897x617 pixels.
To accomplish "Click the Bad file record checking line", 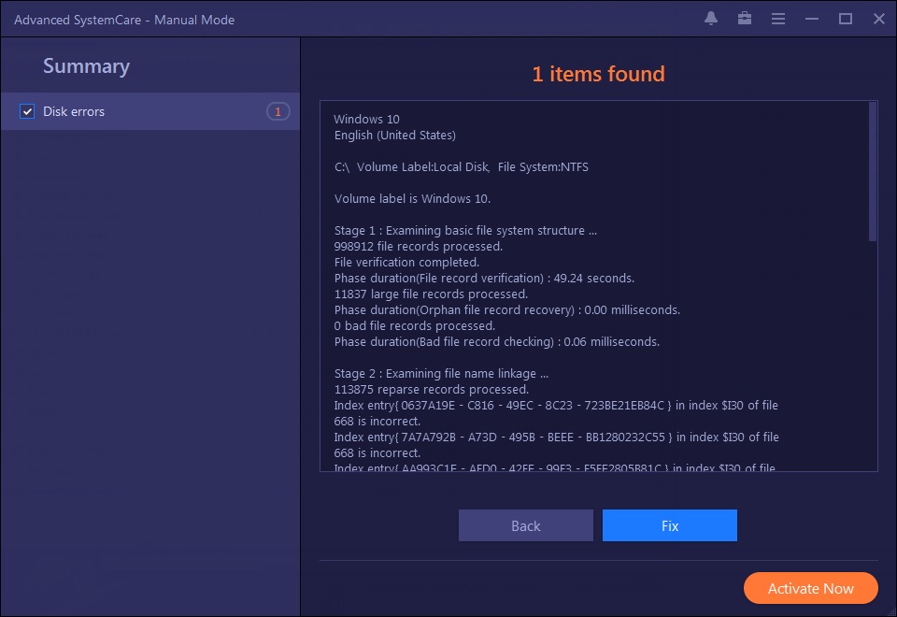I will tap(496, 342).
